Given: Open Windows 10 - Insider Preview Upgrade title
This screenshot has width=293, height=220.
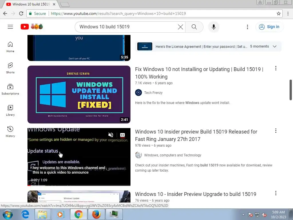Looking at the screenshot, I should (x=196, y=194).
